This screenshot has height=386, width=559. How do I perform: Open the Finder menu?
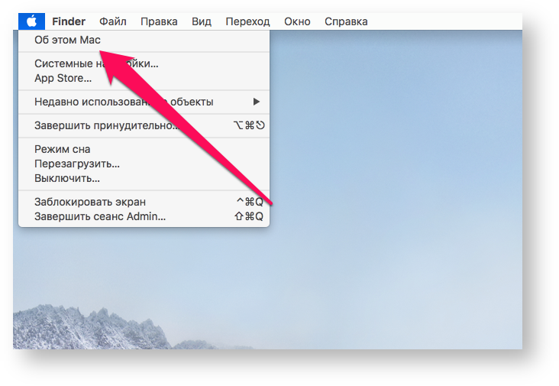69,21
